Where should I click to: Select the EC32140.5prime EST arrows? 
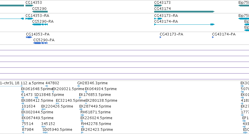tap(57, 103)
